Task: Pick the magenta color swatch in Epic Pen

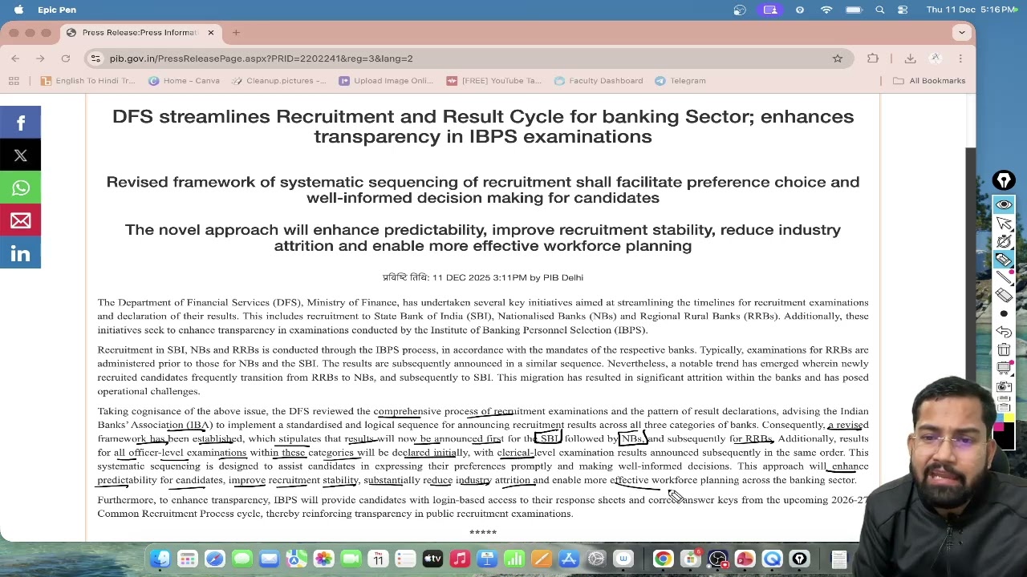Action: tap(999, 427)
